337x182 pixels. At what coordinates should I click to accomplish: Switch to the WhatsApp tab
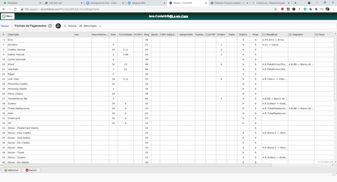pos(21,3)
